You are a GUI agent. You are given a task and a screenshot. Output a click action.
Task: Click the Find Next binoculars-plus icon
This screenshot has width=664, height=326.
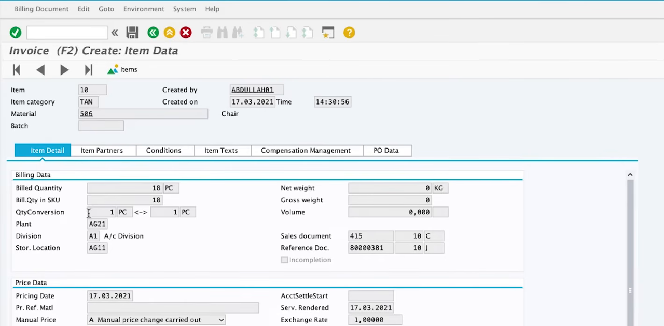click(238, 33)
